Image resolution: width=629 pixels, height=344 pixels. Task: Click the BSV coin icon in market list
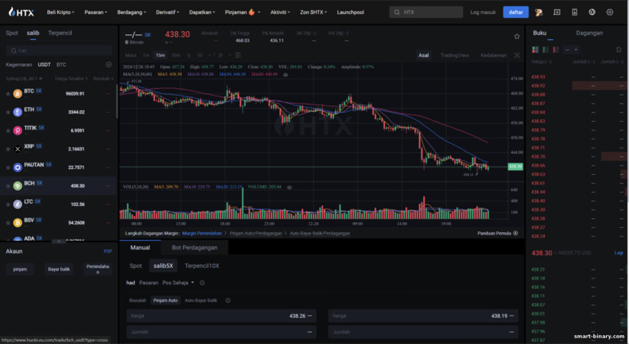[17, 223]
